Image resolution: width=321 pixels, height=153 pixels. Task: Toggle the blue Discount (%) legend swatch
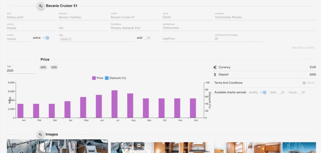coord(107,78)
